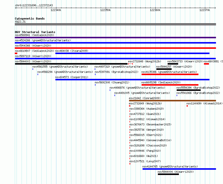Screen dimensions: 223x184
Task: Click the nsv3925736 (Wenger2019) label
Action: pos(147,130)
